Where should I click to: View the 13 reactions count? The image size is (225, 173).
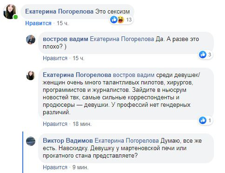point(129,20)
